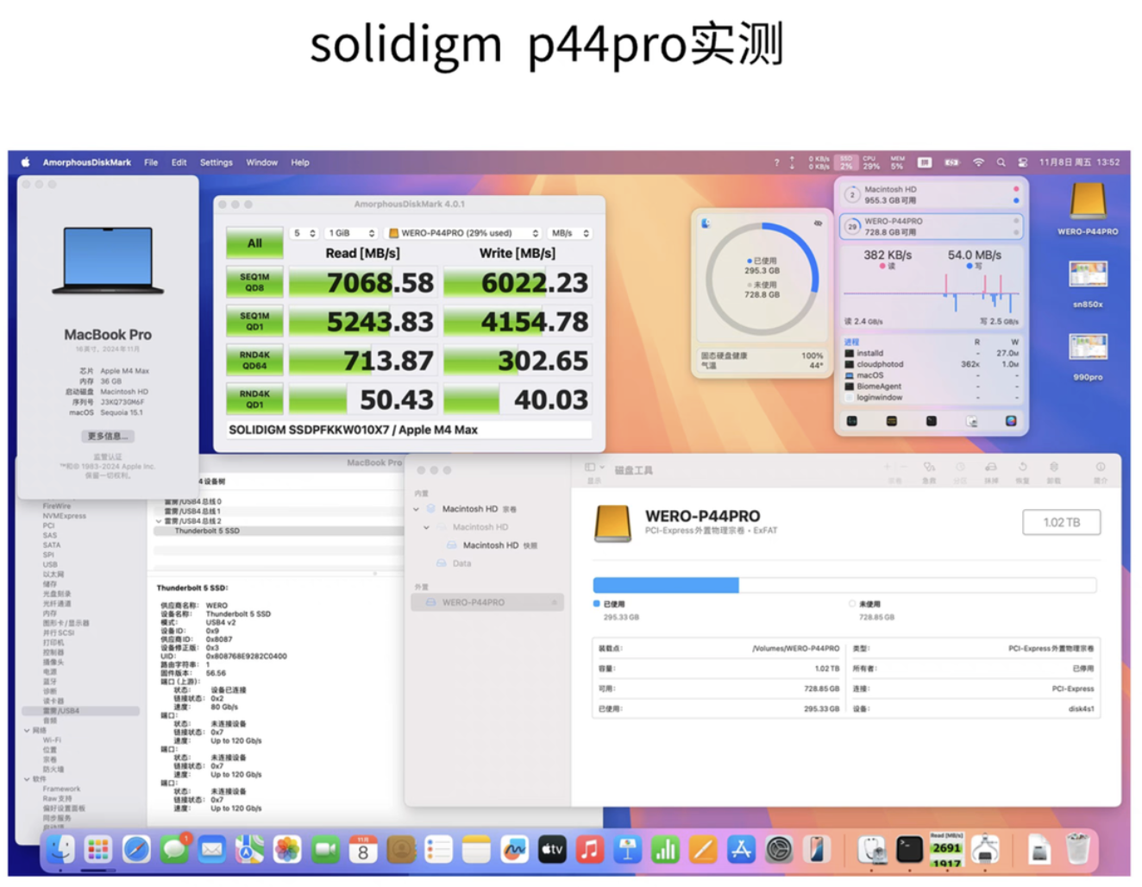Select the Data volume in Disk Utility sidebar
The height and width of the screenshot is (887, 1142).
point(462,563)
